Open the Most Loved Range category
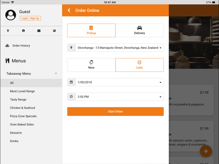The height and width of the screenshot is (164, 219). click(22, 91)
